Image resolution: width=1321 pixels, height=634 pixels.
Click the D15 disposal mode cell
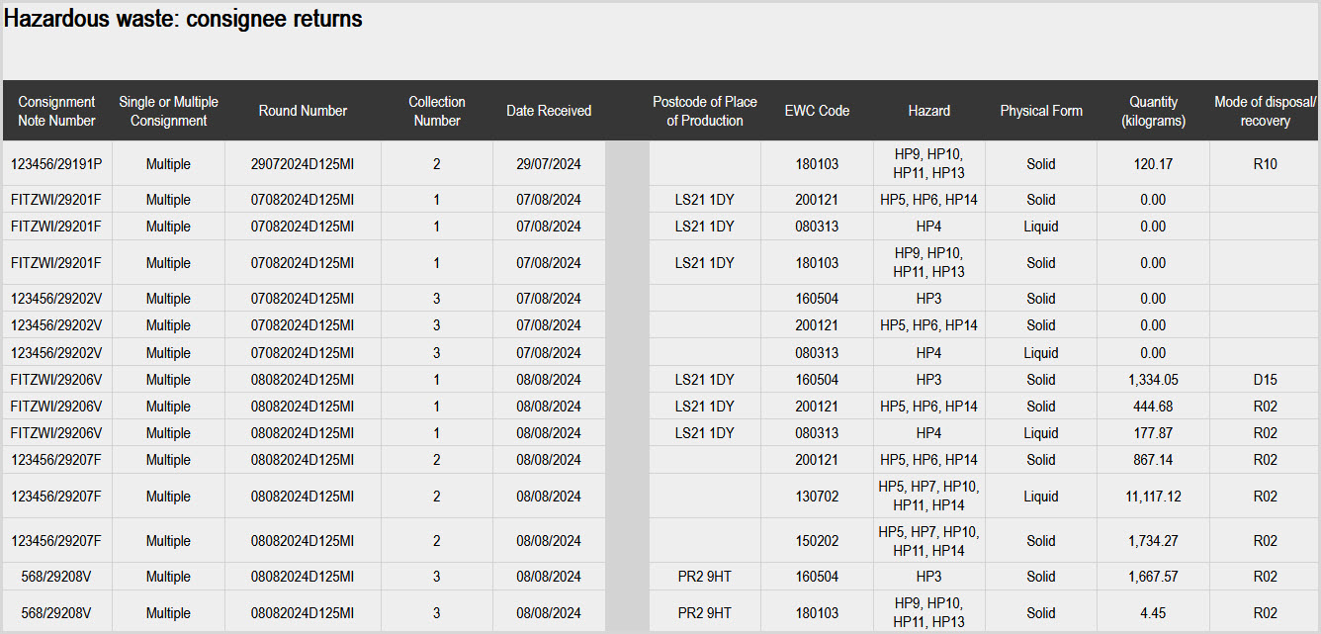click(1265, 380)
